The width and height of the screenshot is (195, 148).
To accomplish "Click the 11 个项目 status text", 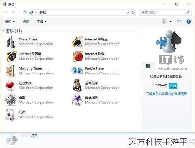I will (x=30, y=136).
